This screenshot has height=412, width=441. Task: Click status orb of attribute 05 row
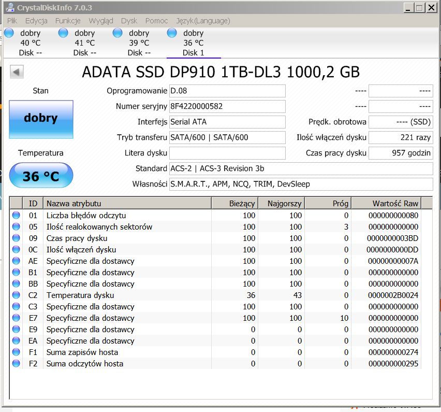tap(16, 226)
